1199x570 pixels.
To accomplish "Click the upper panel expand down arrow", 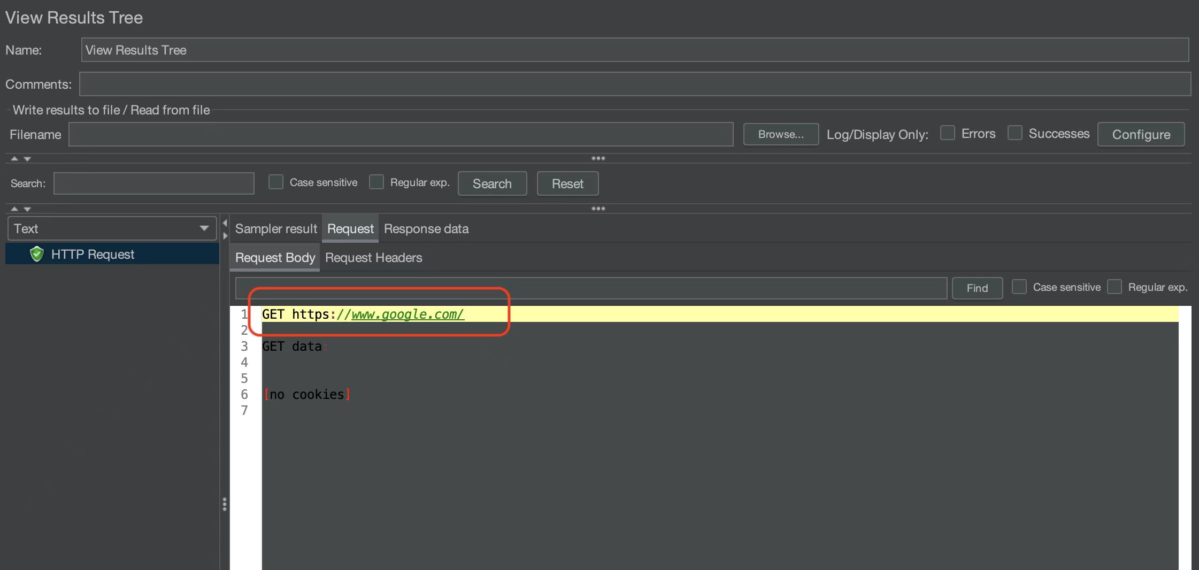I will pyautogui.click(x=27, y=159).
